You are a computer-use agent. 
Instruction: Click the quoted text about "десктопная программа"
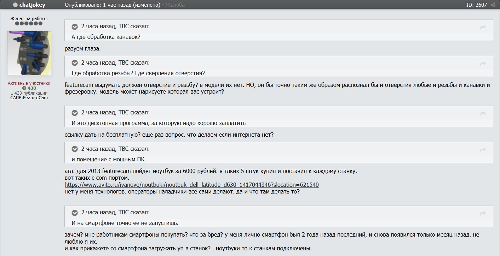coord(159,123)
